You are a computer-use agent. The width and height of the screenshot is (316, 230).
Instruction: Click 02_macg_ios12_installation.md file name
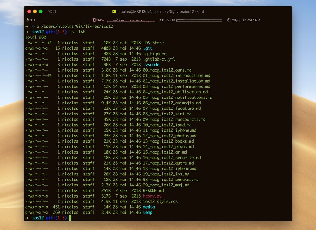pyautogui.click(x=177, y=81)
